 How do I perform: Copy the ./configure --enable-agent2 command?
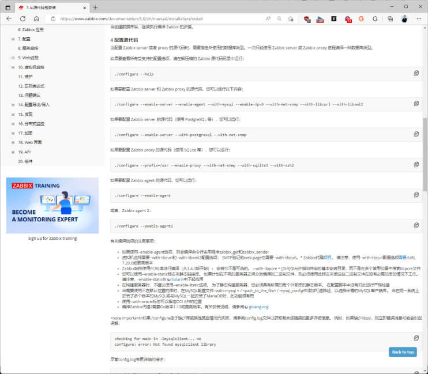click(416, 225)
